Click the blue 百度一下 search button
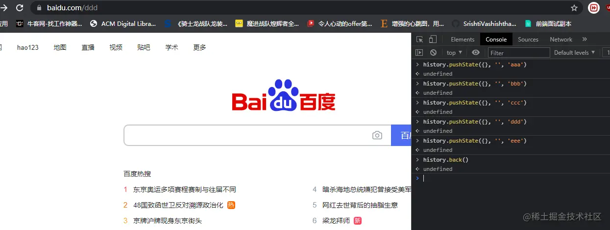Screen dimensions: 610x230 401,135
